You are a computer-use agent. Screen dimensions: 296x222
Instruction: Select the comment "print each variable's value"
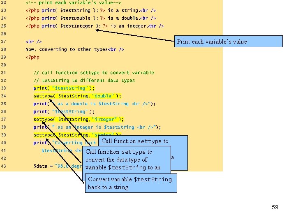click(73, 2)
